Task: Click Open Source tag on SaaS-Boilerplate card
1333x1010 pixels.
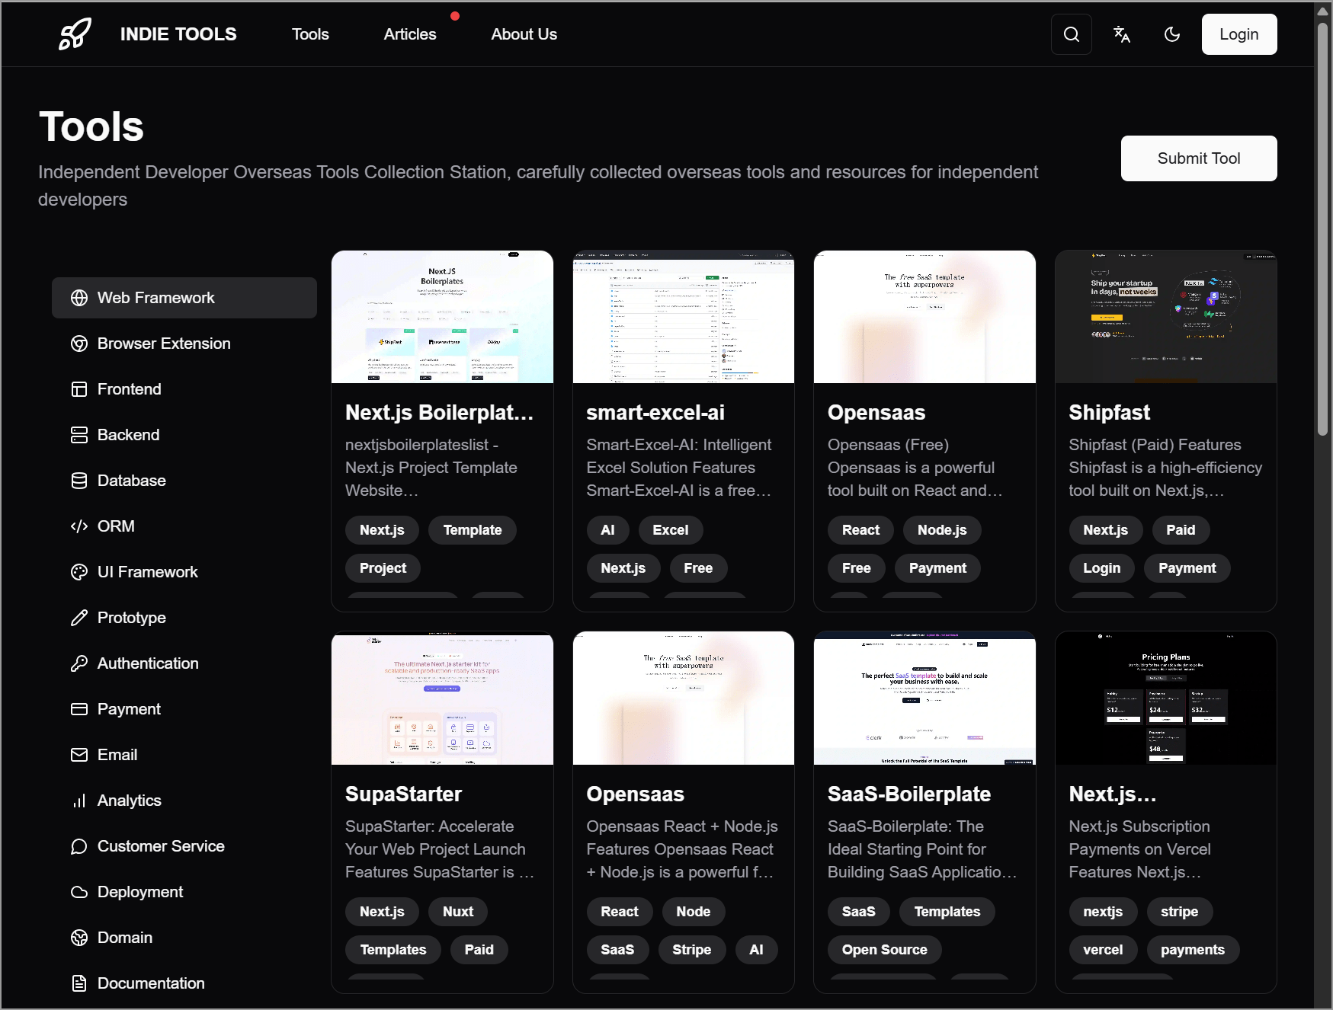Action: 884,950
